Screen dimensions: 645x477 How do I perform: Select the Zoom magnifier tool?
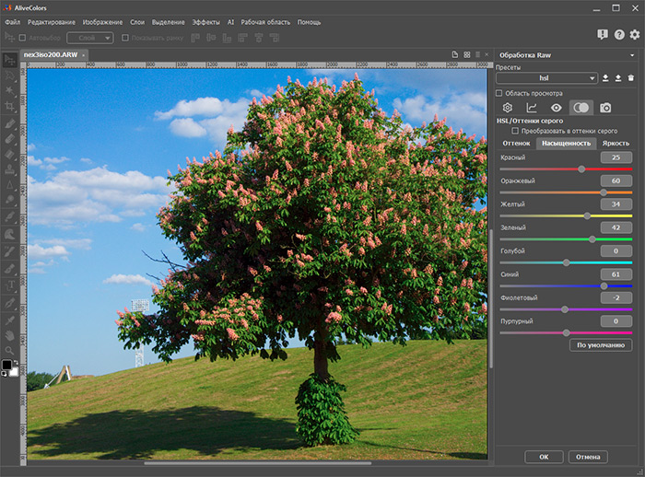[9, 351]
